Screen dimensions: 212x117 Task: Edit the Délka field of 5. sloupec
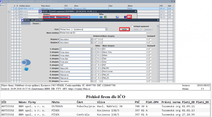coord(98,62)
